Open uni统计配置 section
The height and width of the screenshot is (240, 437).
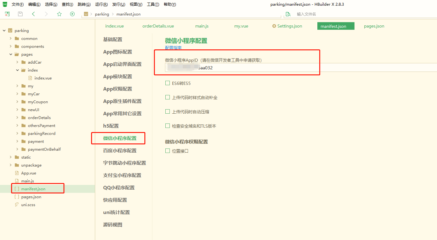pyautogui.click(x=116, y=212)
